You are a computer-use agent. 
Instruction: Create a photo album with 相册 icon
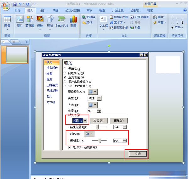click(x=40, y=23)
